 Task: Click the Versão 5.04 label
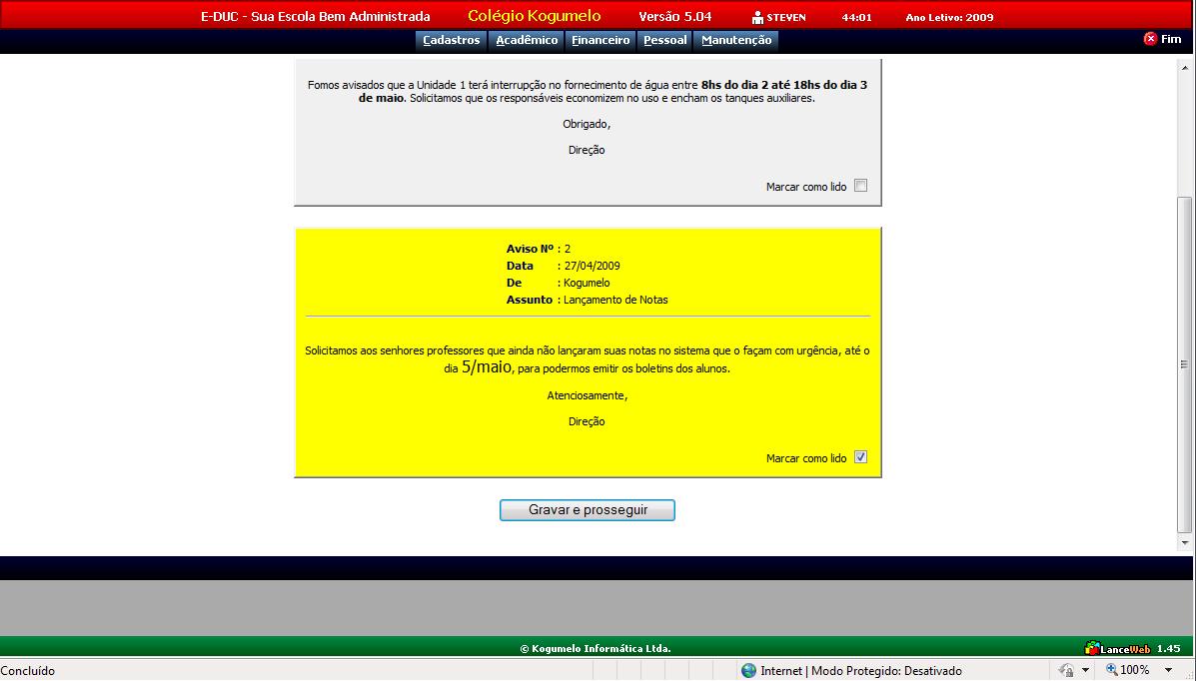coord(675,17)
